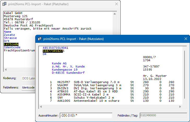Click the Platzhalter window title bar icon
Image resolution: width=190 pixels, height=122 pixels.
4,4
